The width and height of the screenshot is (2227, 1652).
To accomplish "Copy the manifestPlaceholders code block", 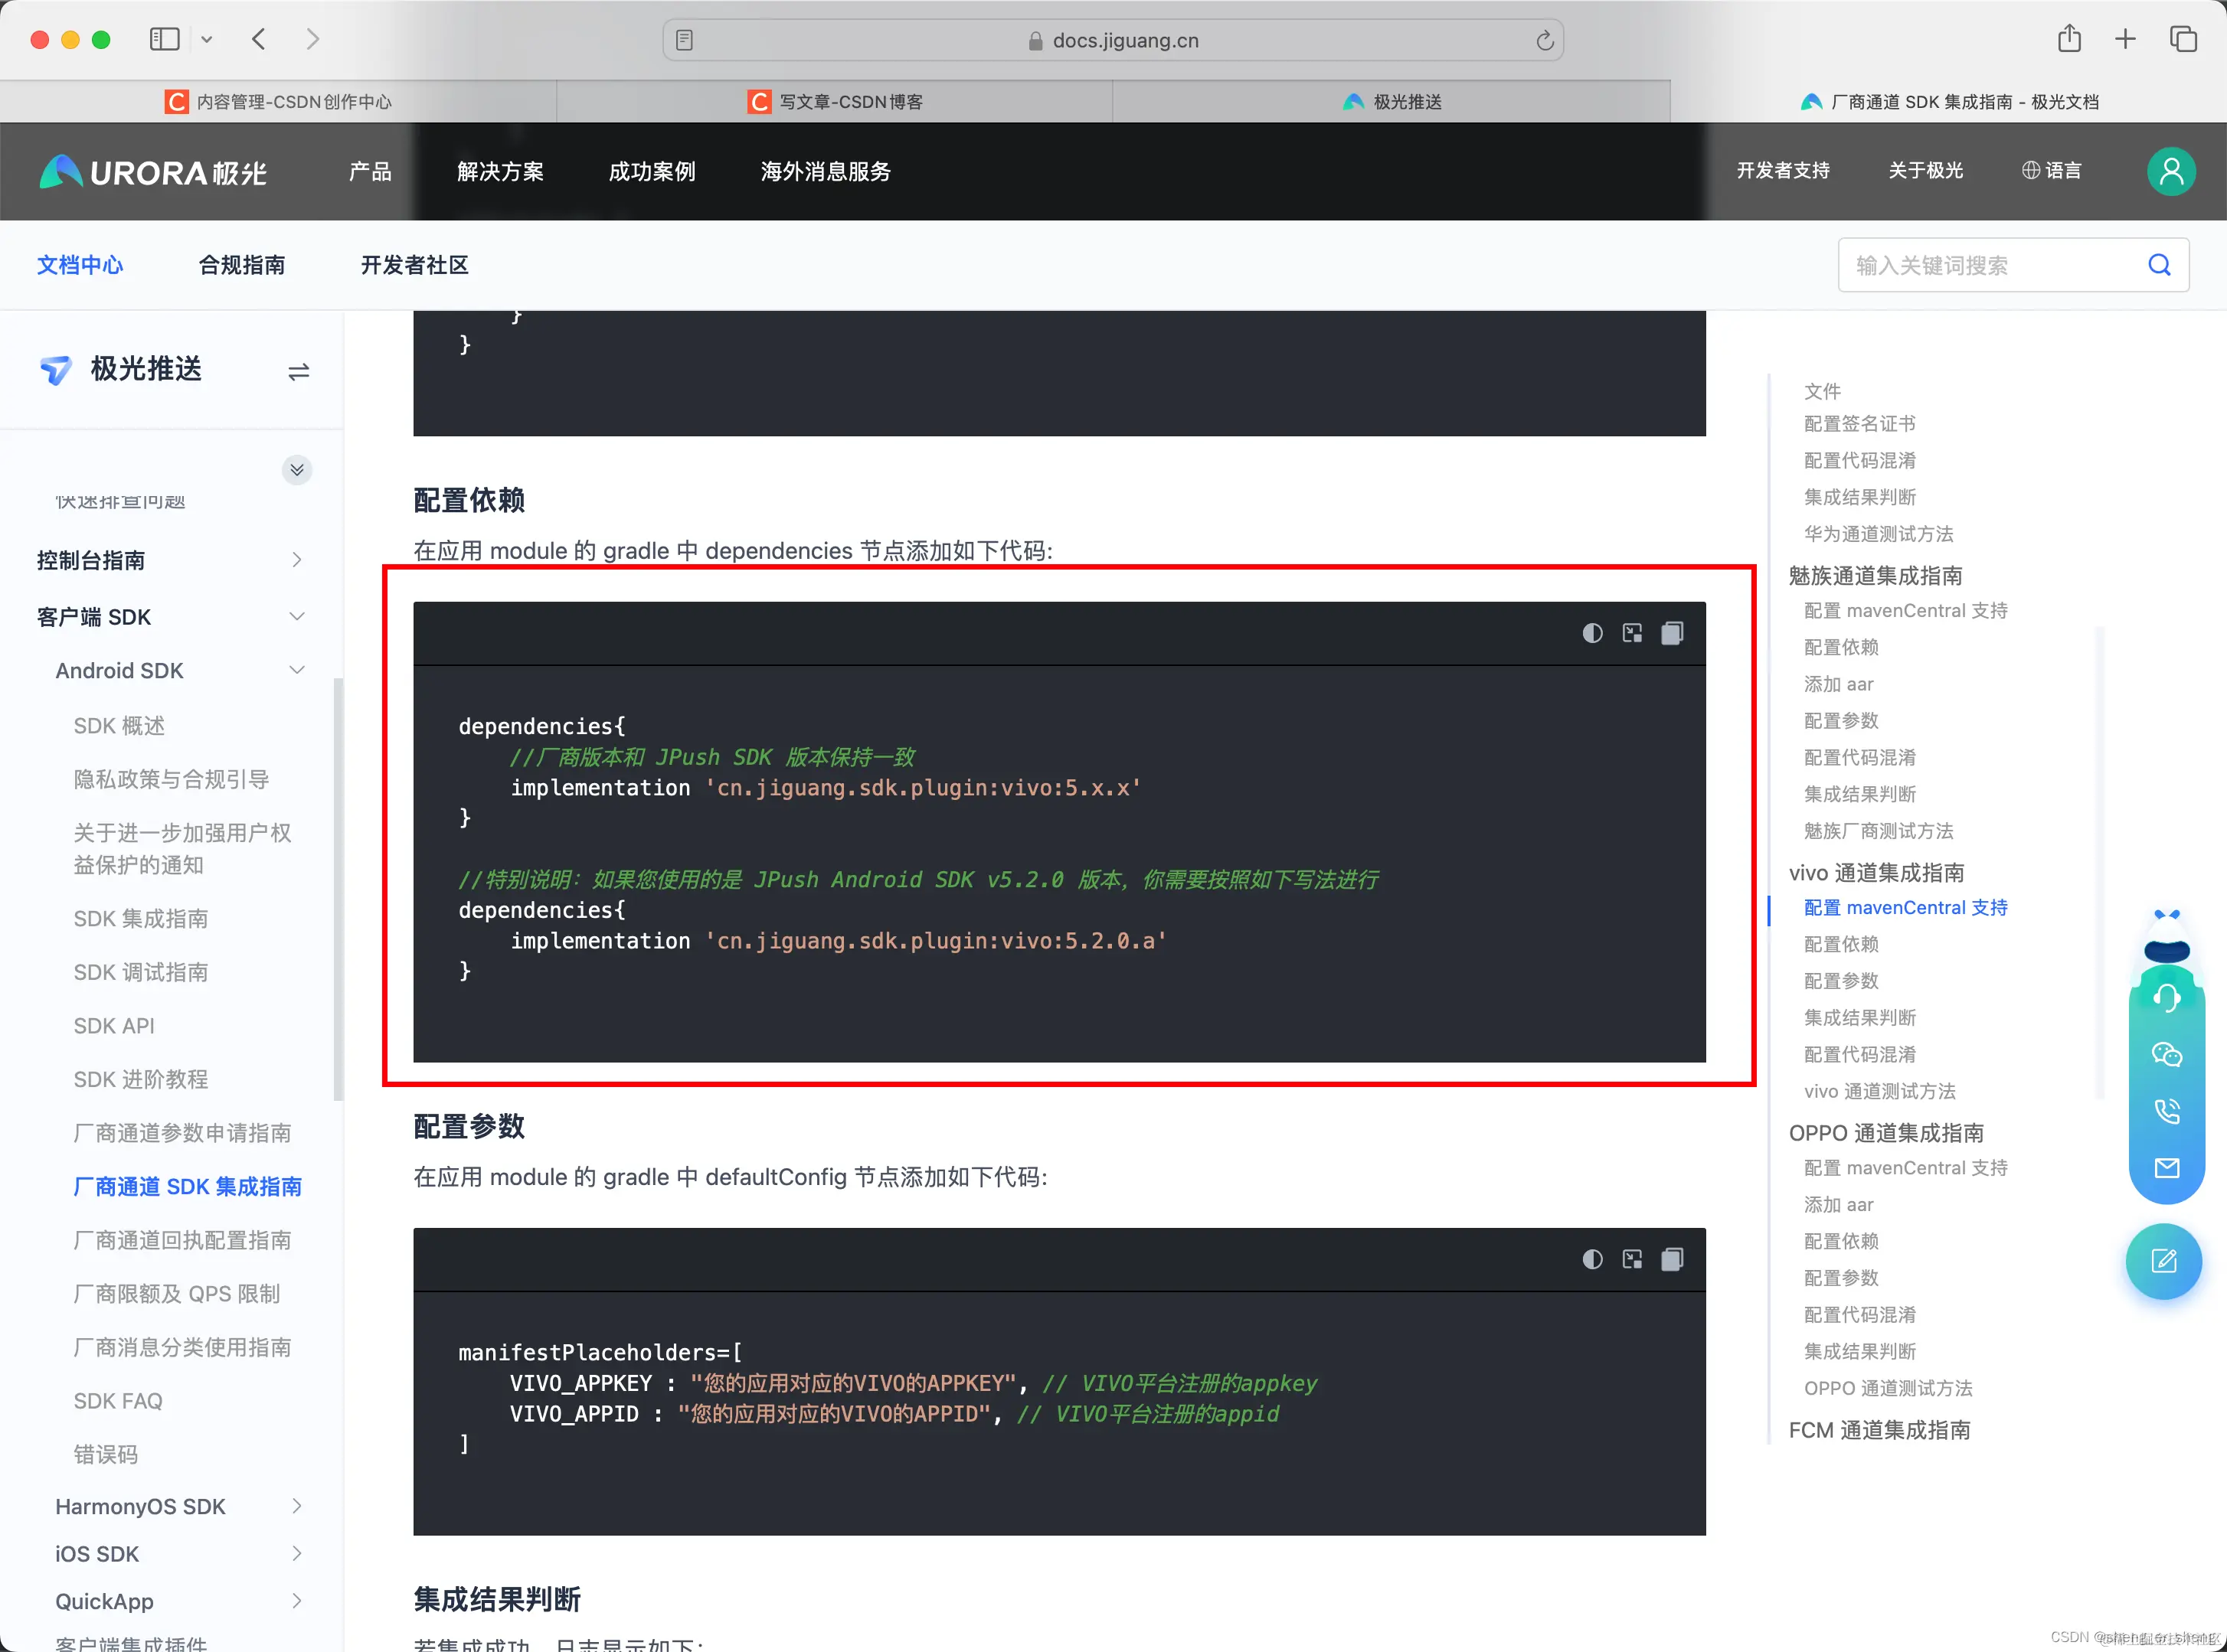I will click(1672, 1259).
